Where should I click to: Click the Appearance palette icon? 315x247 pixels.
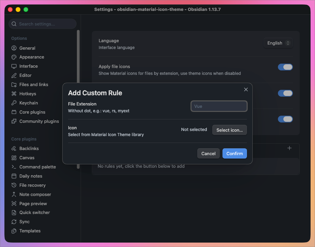pyautogui.click(x=14, y=57)
